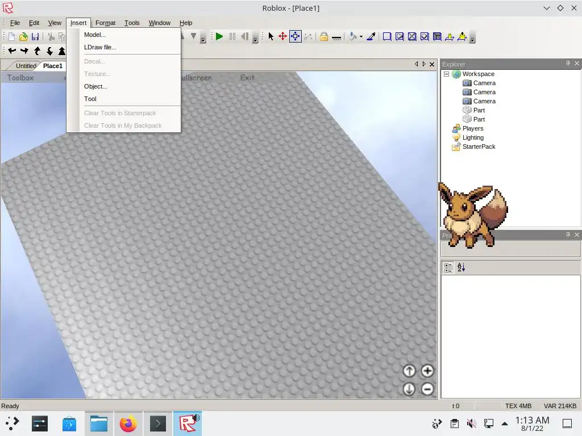Select Workspace in the Explorer
Viewport: 582px width, 436px height.
pyautogui.click(x=478, y=74)
